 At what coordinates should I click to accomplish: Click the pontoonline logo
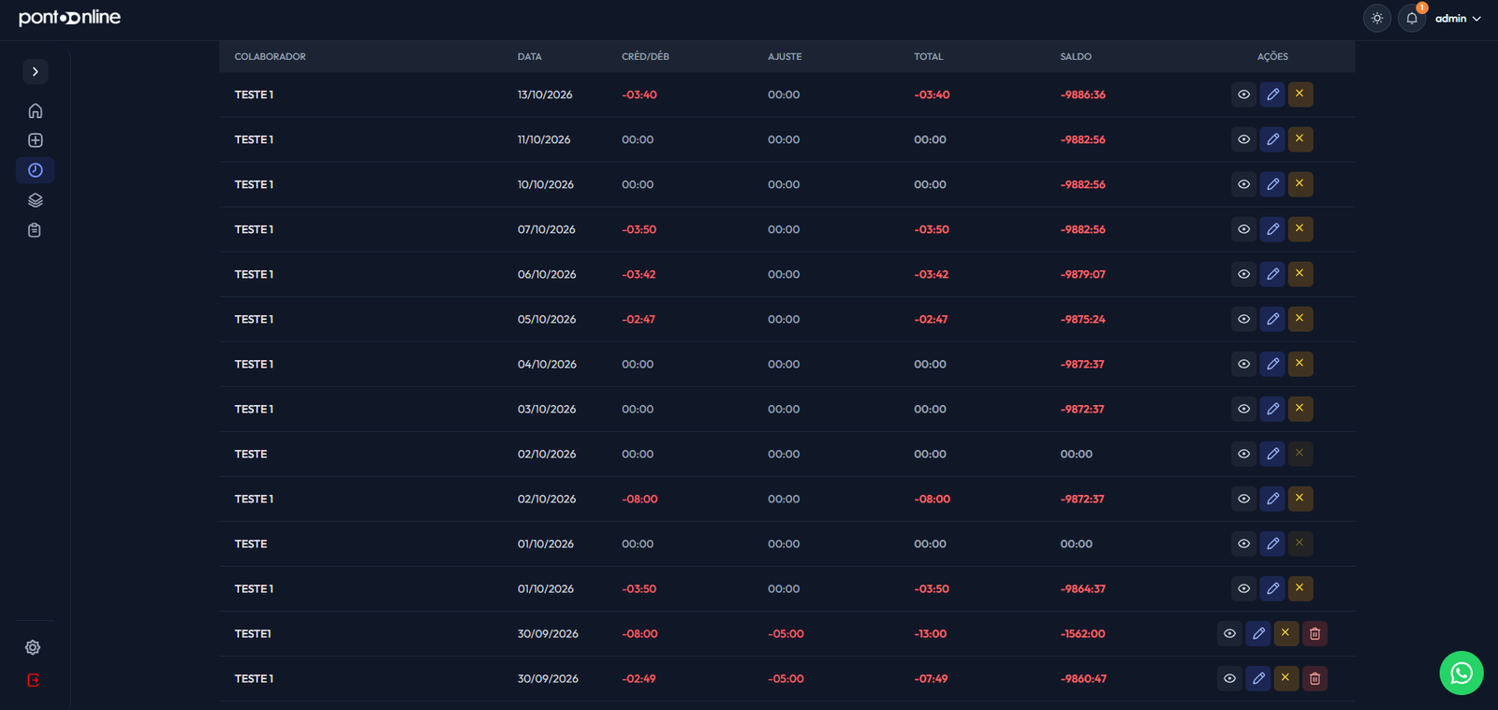pyautogui.click(x=70, y=18)
